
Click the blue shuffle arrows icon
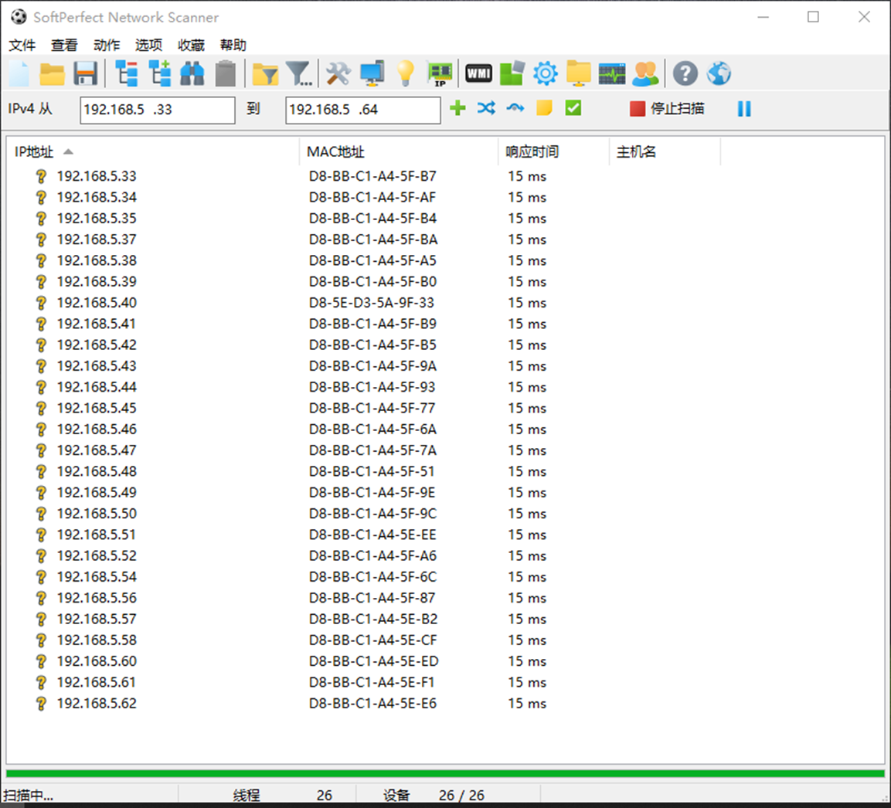coord(486,108)
